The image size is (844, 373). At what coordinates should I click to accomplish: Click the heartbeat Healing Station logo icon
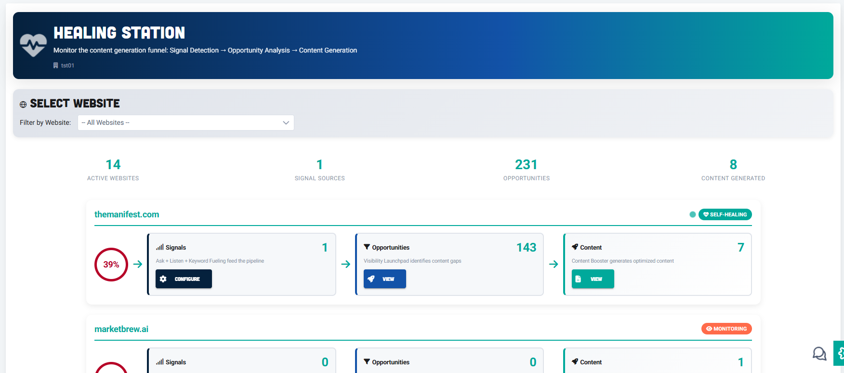[x=33, y=45]
